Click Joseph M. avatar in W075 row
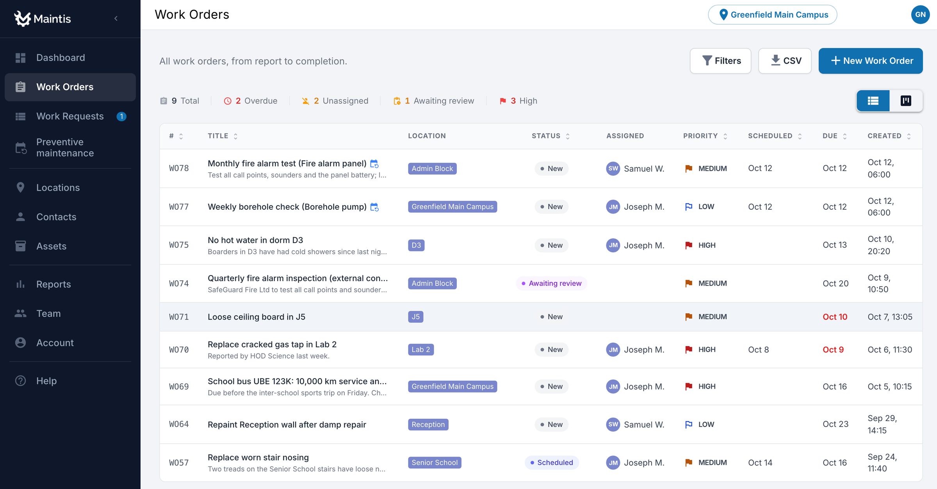 (x=613, y=245)
